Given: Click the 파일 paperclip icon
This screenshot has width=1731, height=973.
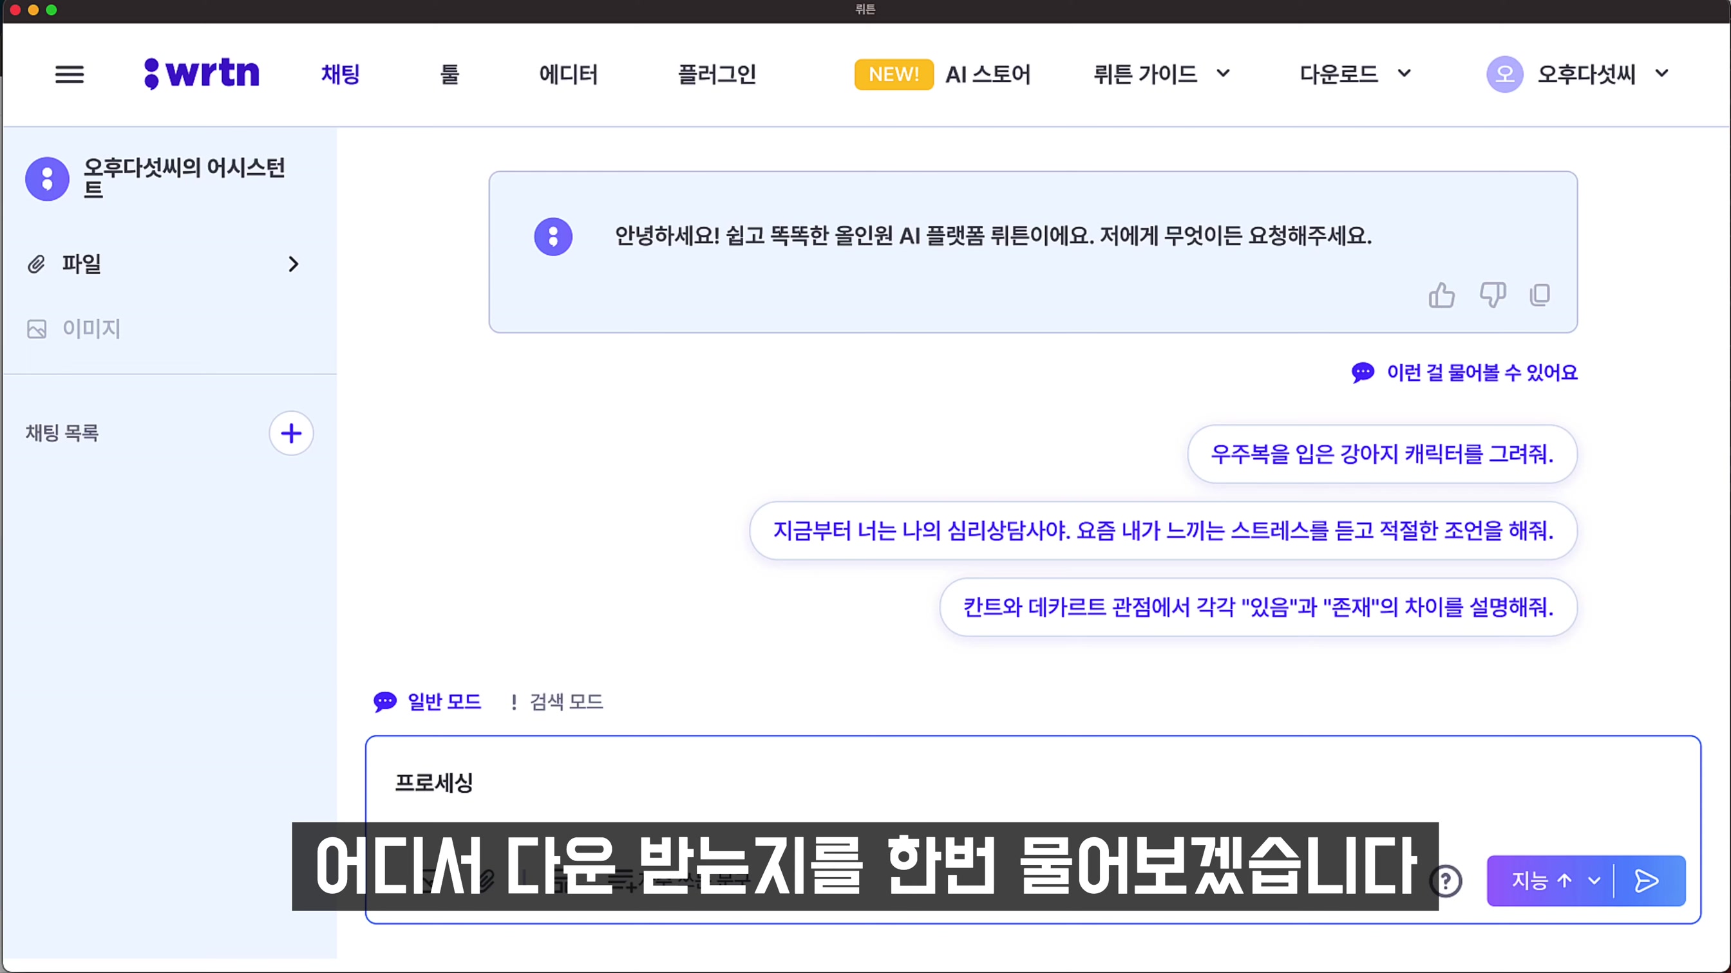Looking at the screenshot, I should click(x=36, y=264).
